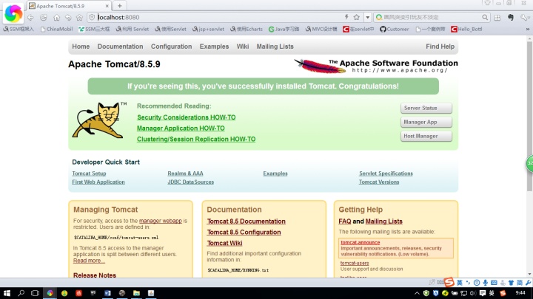Image resolution: width=533 pixels, height=299 pixels.
Task: Open the Word app on the taskbar
Action: point(107,293)
